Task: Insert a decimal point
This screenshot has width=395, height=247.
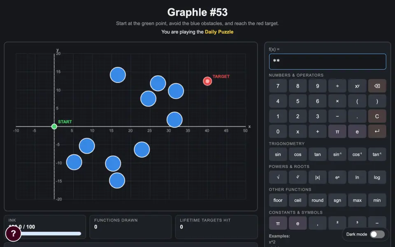Action: (357, 116)
